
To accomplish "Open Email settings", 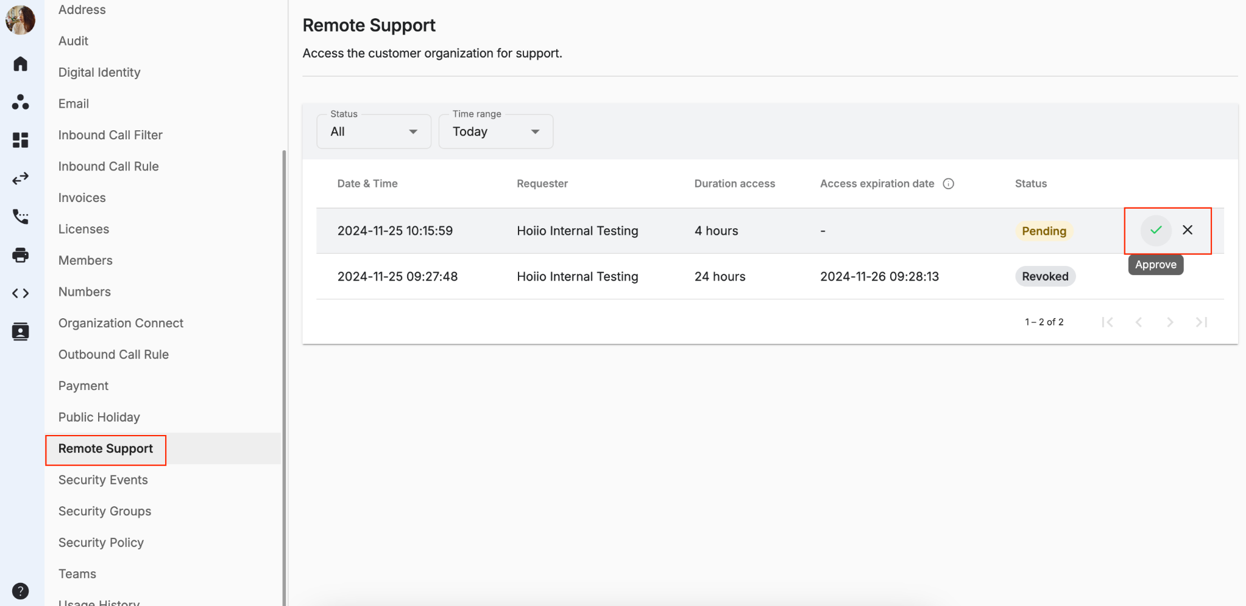I will click(74, 103).
